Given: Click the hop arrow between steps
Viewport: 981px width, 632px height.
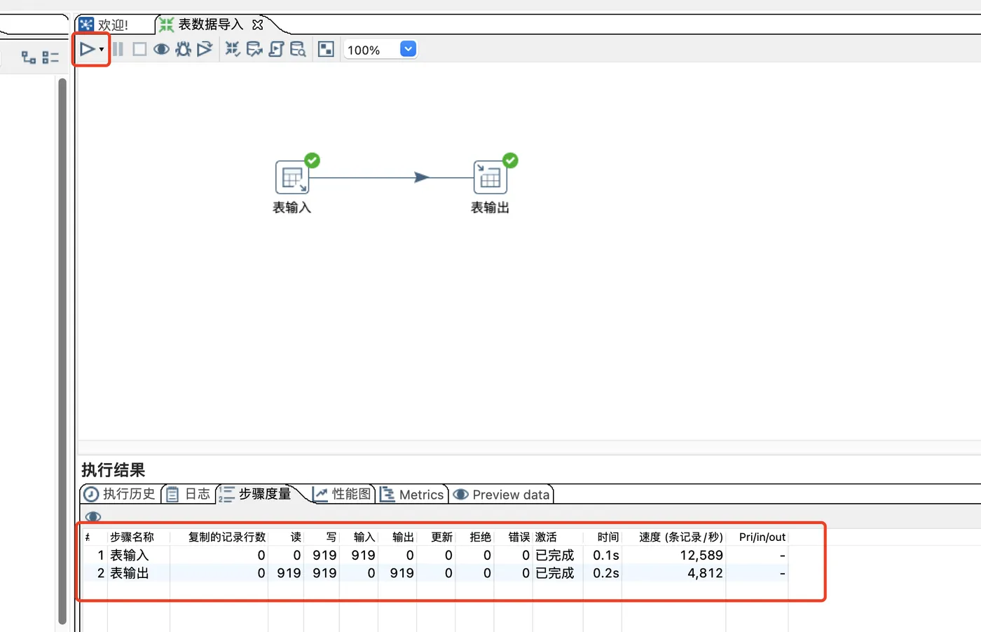Looking at the screenshot, I should (x=421, y=177).
